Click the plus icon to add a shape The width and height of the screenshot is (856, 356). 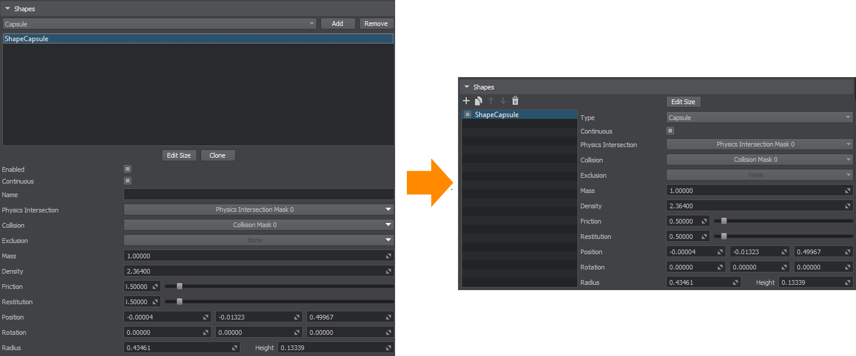pos(466,101)
